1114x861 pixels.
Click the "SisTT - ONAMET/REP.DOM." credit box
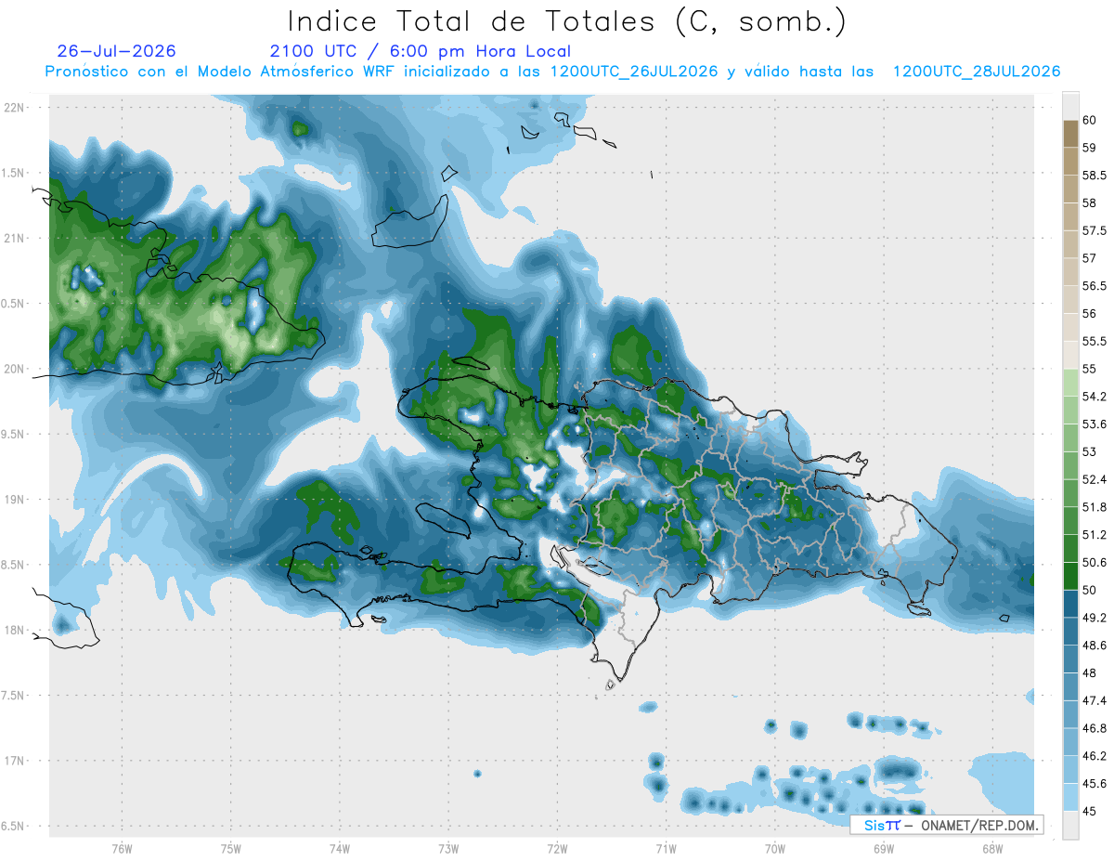947,825
